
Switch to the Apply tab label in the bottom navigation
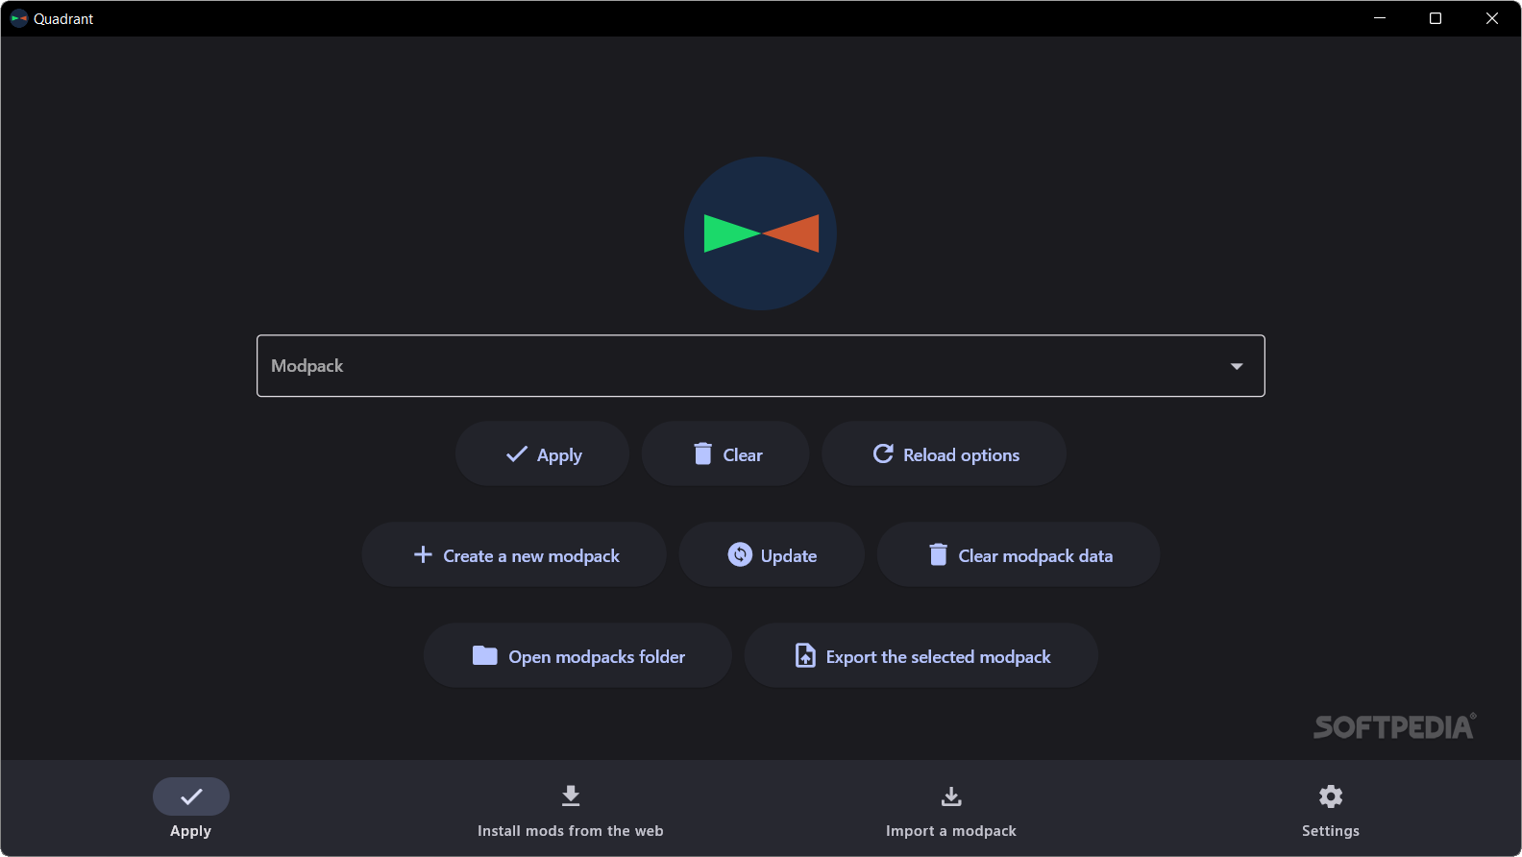[x=190, y=831]
